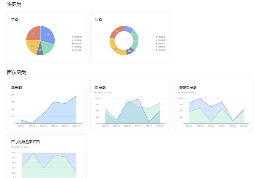Click 母婴用品 legend dot in the 饼图 pie chart
The width and height of the screenshot is (254, 178).
(x=73, y=47)
